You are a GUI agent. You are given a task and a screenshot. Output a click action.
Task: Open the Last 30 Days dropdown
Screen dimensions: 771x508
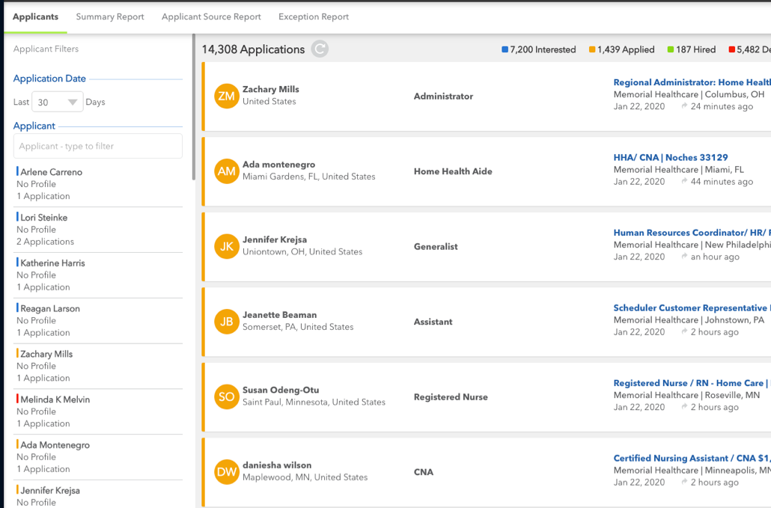click(x=58, y=102)
